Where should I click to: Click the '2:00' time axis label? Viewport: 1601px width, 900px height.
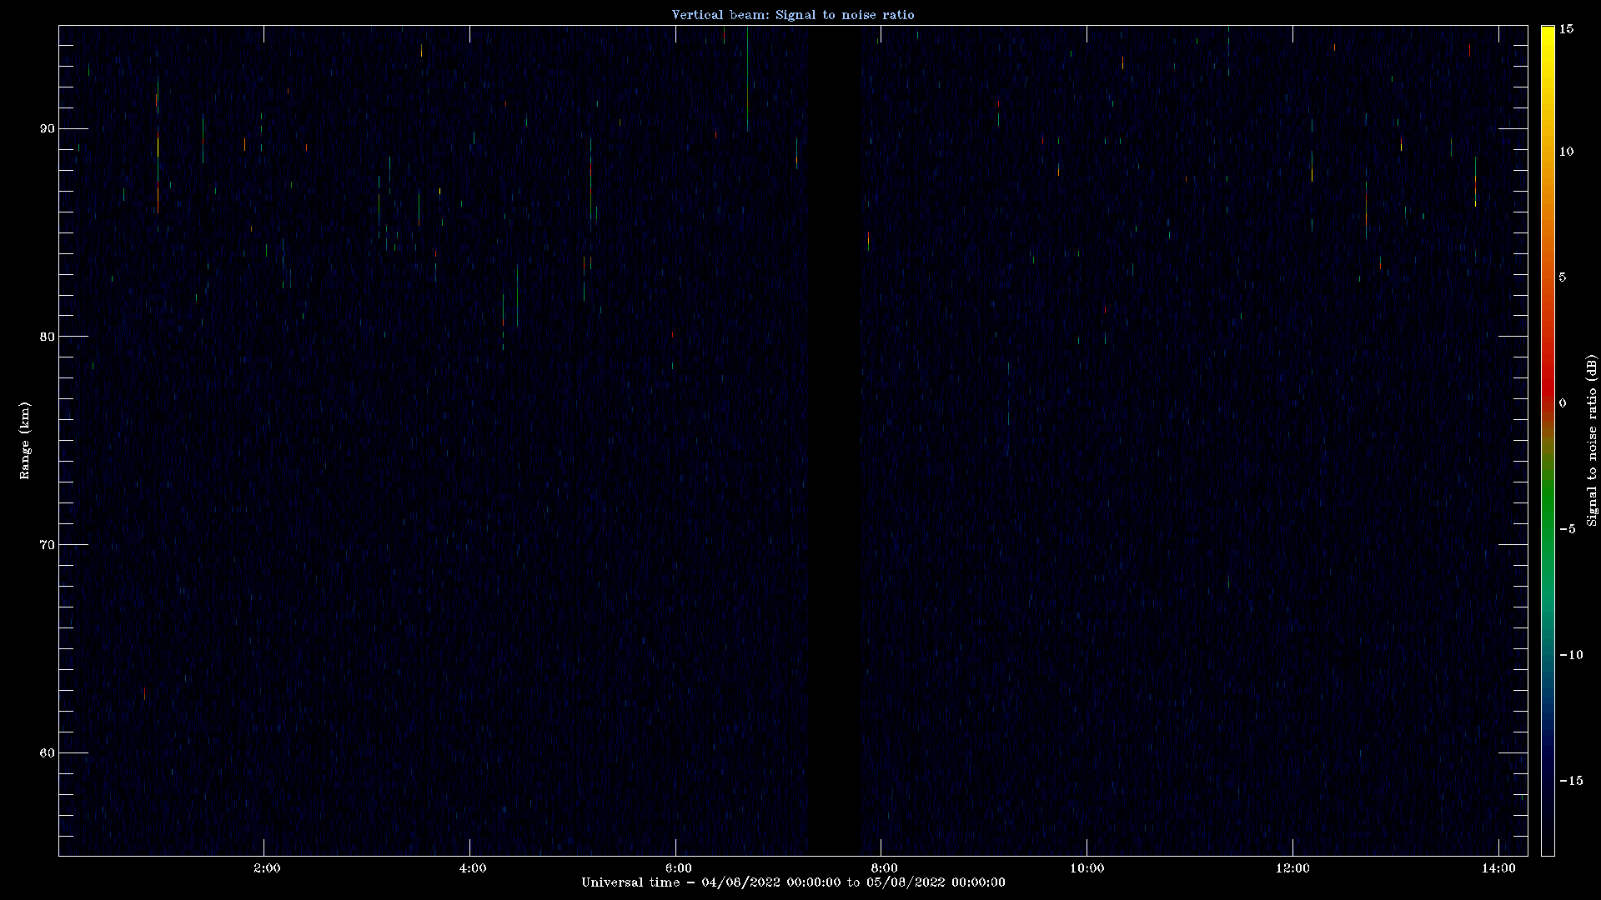[267, 868]
